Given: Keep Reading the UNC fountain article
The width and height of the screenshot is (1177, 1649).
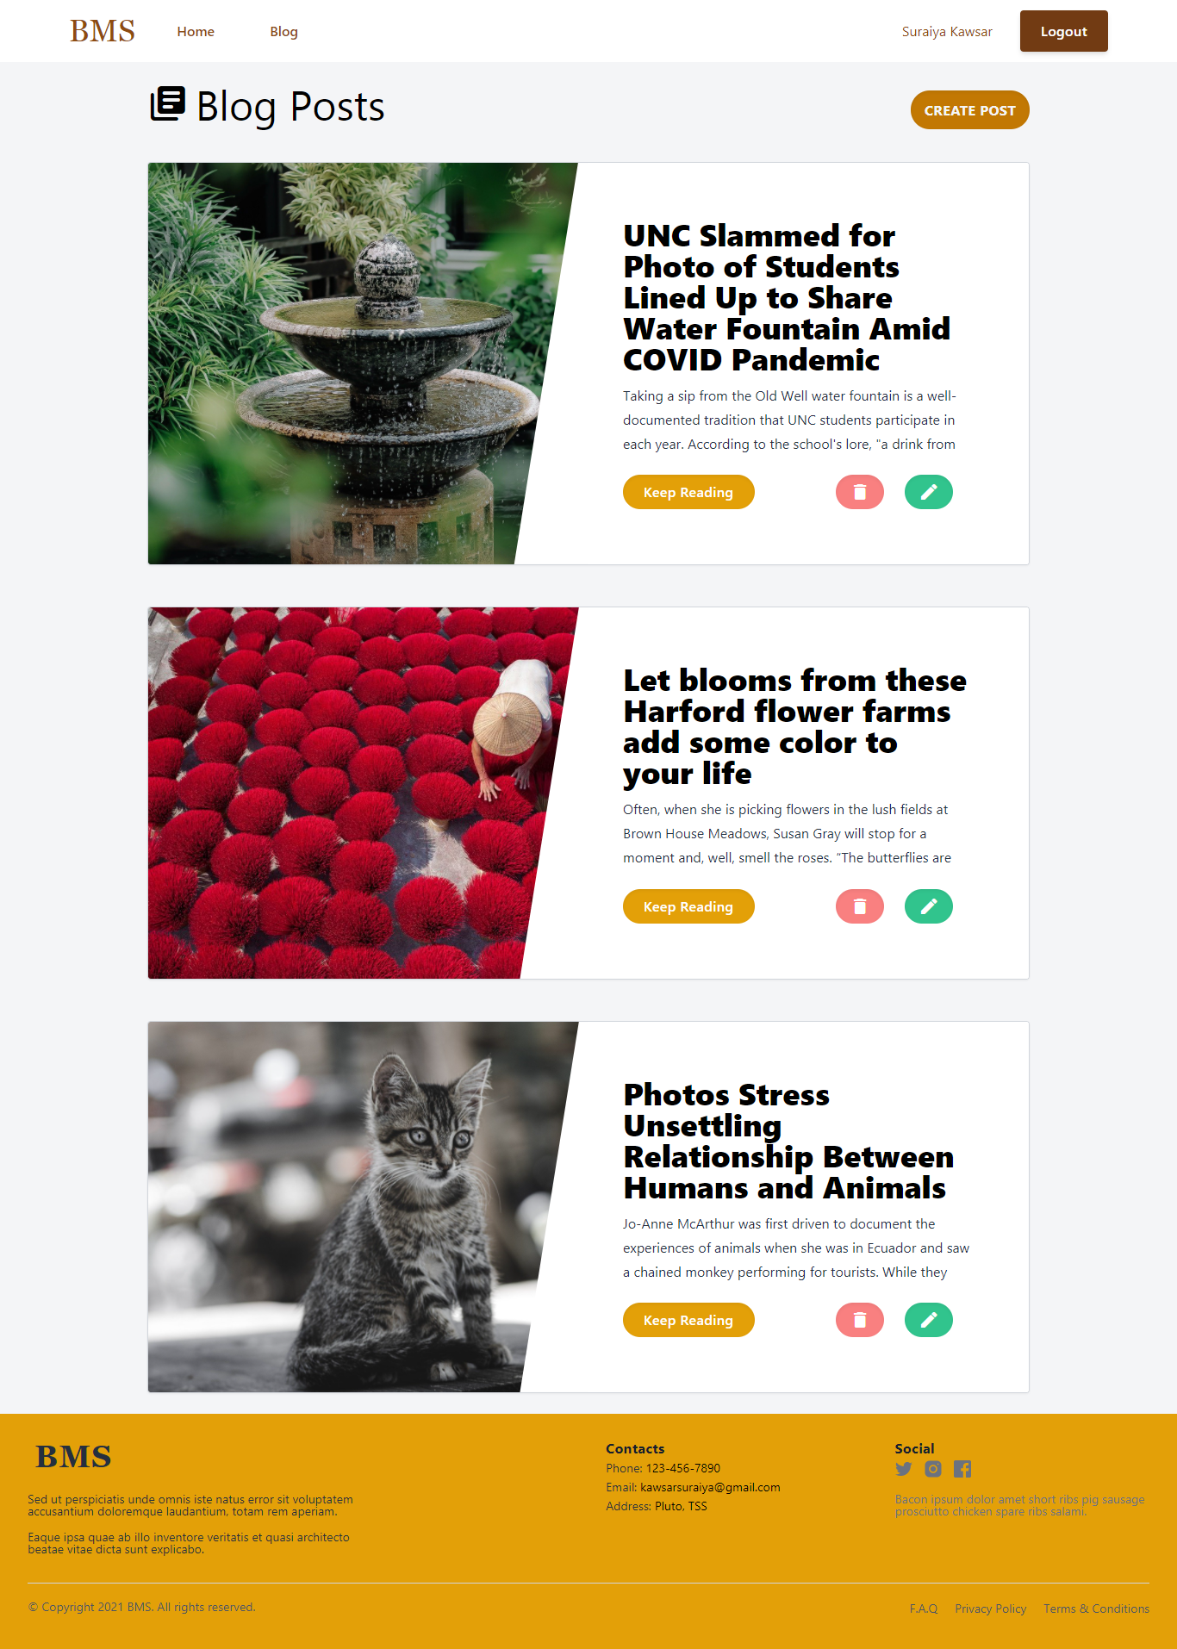Looking at the screenshot, I should click(x=688, y=492).
